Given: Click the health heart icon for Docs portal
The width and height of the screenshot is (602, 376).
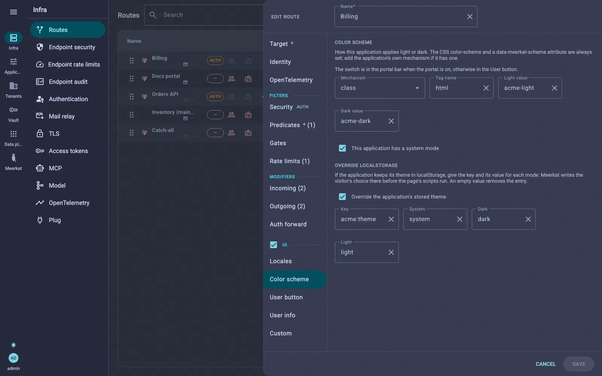Looking at the screenshot, I should [144, 79].
